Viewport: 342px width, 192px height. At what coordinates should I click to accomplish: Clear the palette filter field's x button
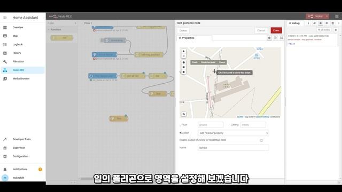tap(75, 23)
